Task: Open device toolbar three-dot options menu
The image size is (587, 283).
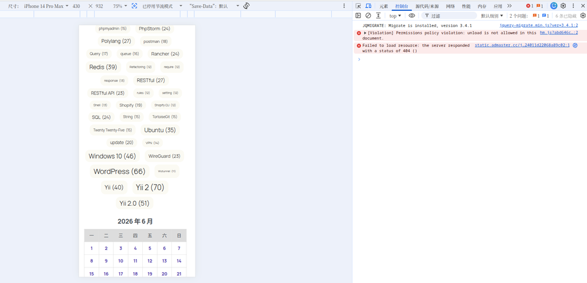Action: [x=344, y=6]
